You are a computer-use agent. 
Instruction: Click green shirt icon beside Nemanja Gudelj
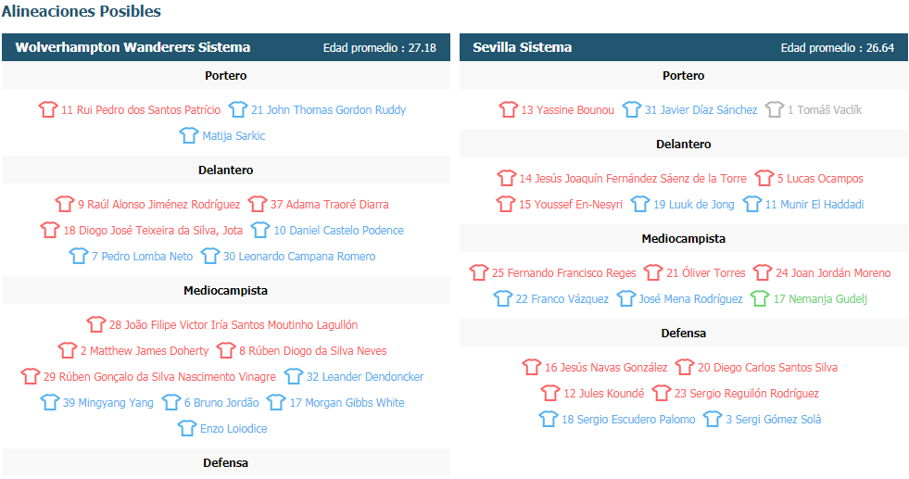click(x=760, y=298)
